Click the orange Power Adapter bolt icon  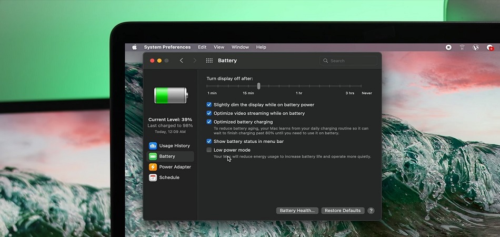click(153, 167)
